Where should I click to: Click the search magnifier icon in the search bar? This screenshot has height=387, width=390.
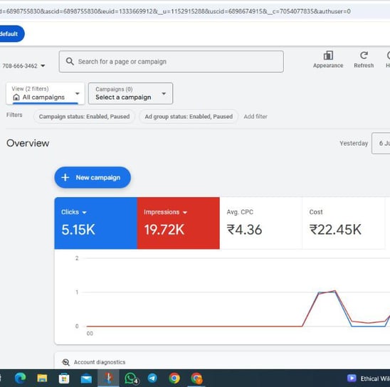[70, 61]
